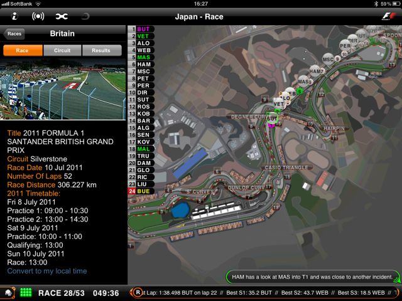Tap the RACE 28/53 lap counter
Image resolution: width=402 pixels, height=301 pixels.
62,293
